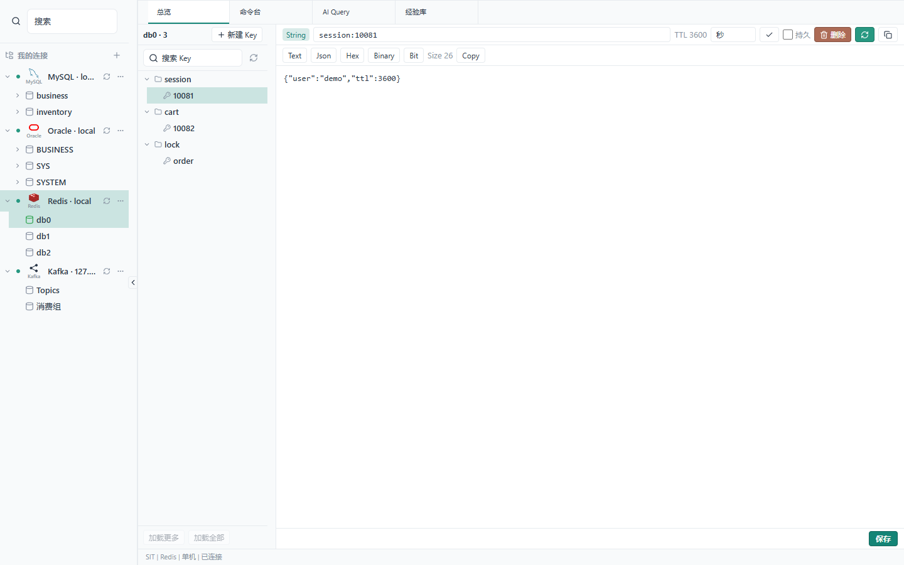Switch value view to Hex format
Image resolution: width=904 pixels, height=565 pixels.
pos(353,55)
